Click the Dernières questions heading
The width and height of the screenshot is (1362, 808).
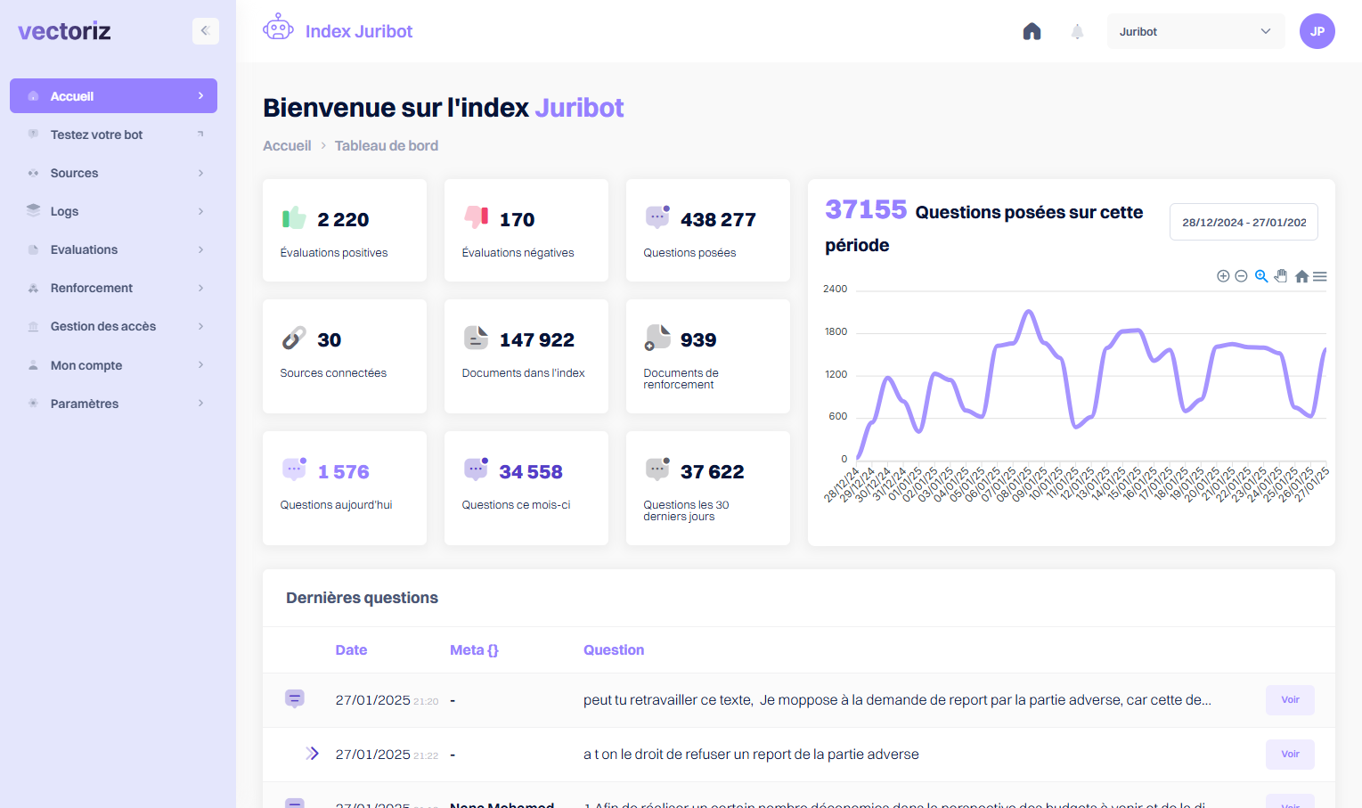click(362, 597)
